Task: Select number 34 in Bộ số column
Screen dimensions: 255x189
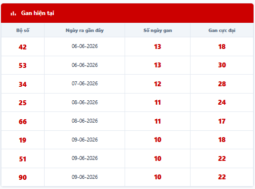Action: click(x=23, y=84)
